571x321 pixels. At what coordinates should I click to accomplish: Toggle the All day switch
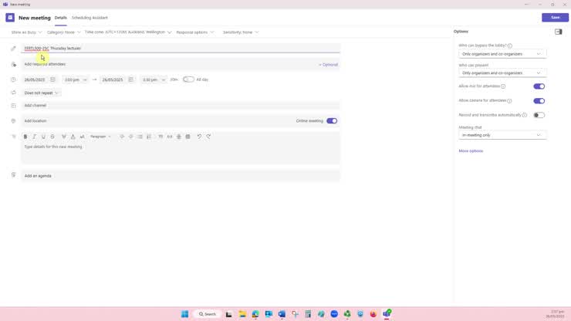188,79
